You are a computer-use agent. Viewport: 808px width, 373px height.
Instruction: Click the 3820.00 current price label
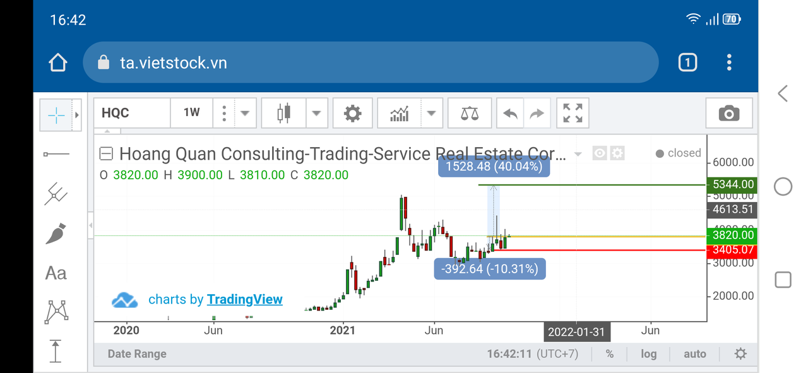(731, 235)
